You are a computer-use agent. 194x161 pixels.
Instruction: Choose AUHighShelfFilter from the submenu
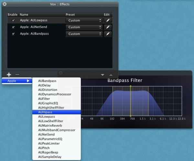tap(57, 108)
